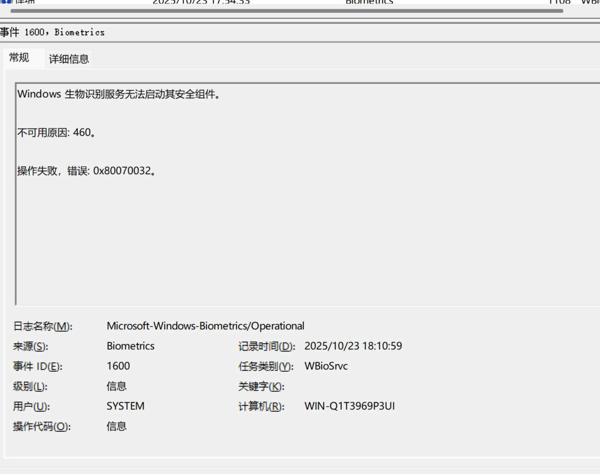Click the 来源(S) label
This screenshot has height=474, width=600.
point(31,347)
